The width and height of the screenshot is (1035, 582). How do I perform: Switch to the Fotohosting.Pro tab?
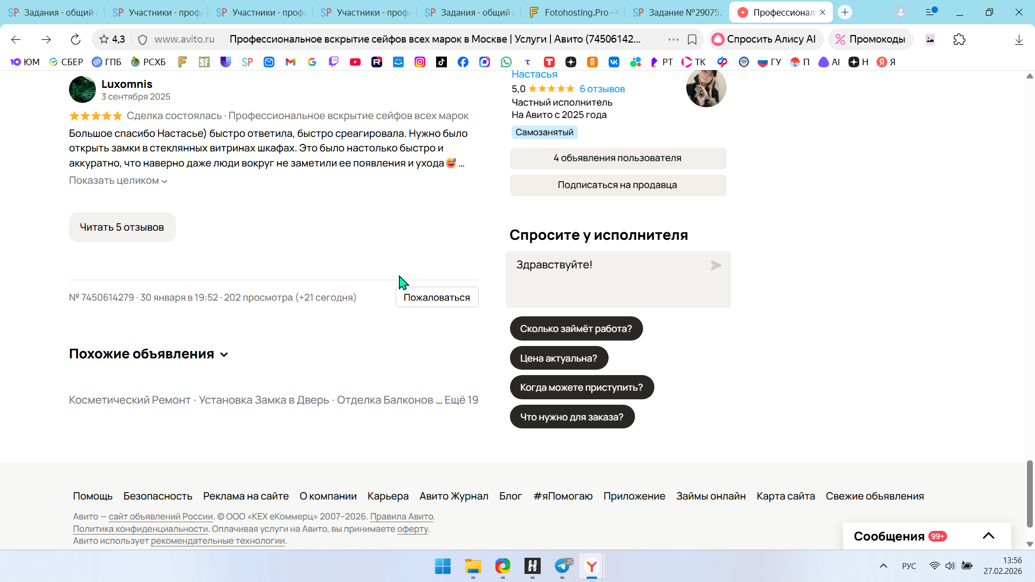(x=573, y=12)
